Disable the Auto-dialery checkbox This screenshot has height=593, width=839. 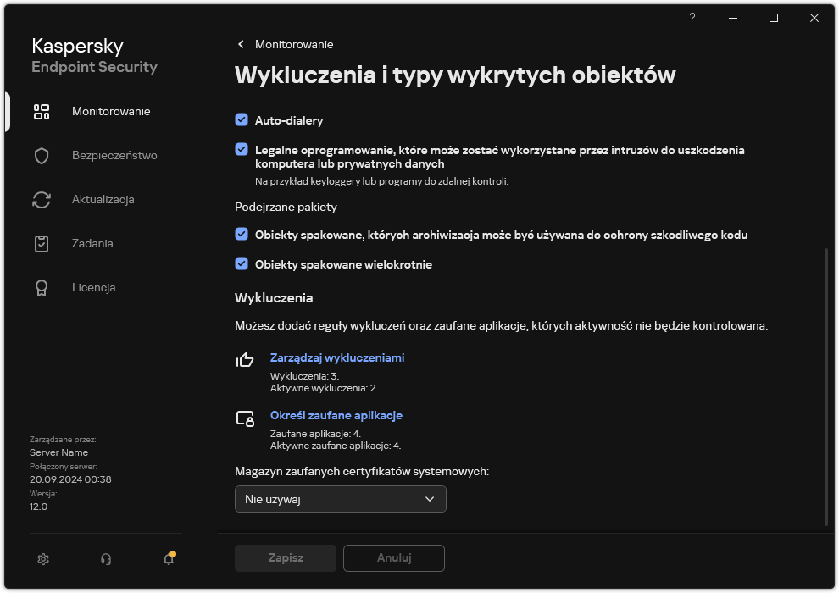(x=241, y=120)
